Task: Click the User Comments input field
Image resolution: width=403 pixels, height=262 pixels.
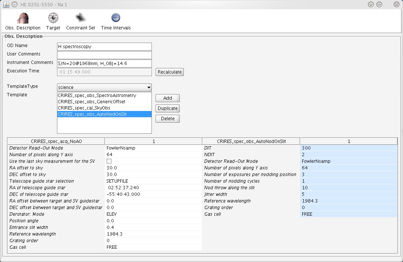Action: [104, 55]
